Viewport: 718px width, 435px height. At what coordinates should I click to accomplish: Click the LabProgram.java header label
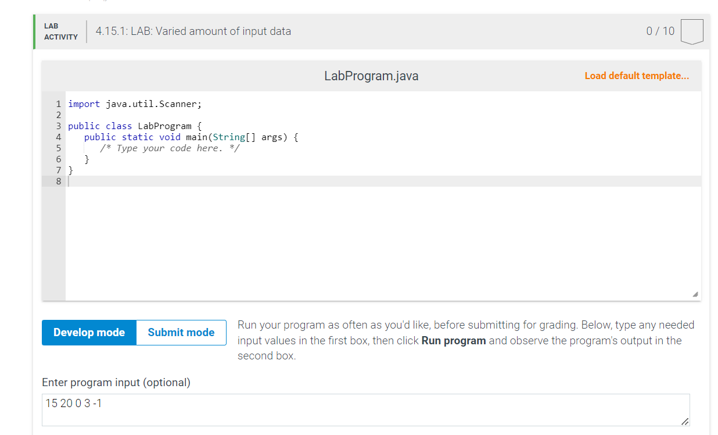[372, 76]
